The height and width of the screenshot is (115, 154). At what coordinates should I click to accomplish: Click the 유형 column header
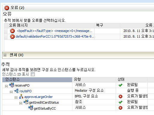pyautogui.click(x=94, y=79)
